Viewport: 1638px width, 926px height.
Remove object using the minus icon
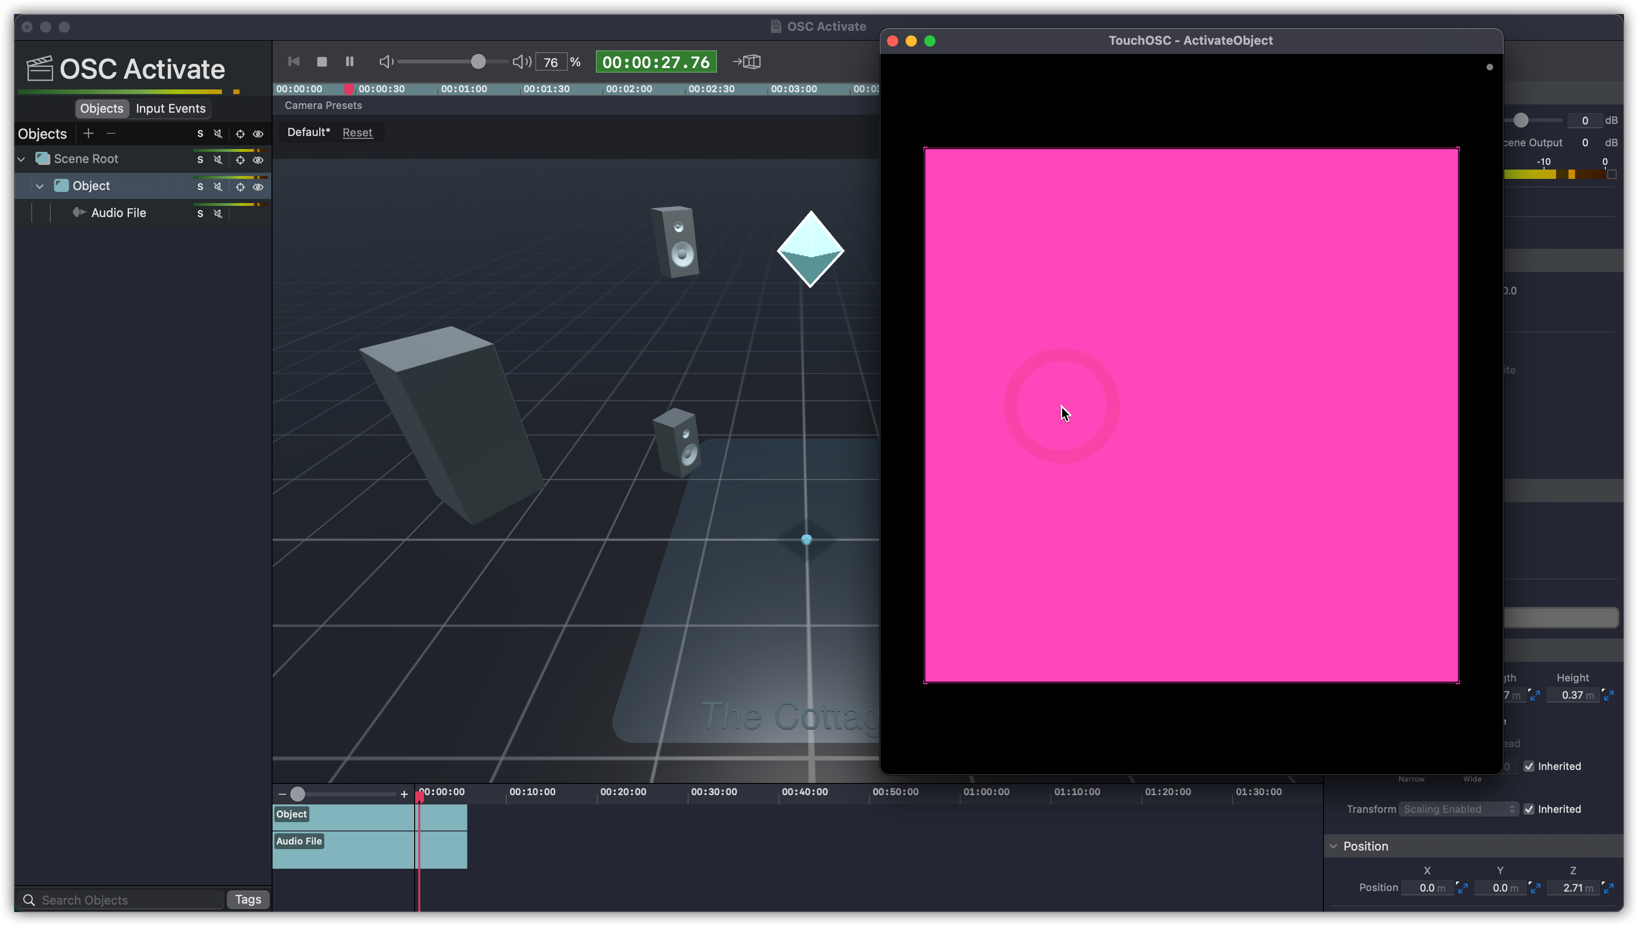(x=111, y=134)
